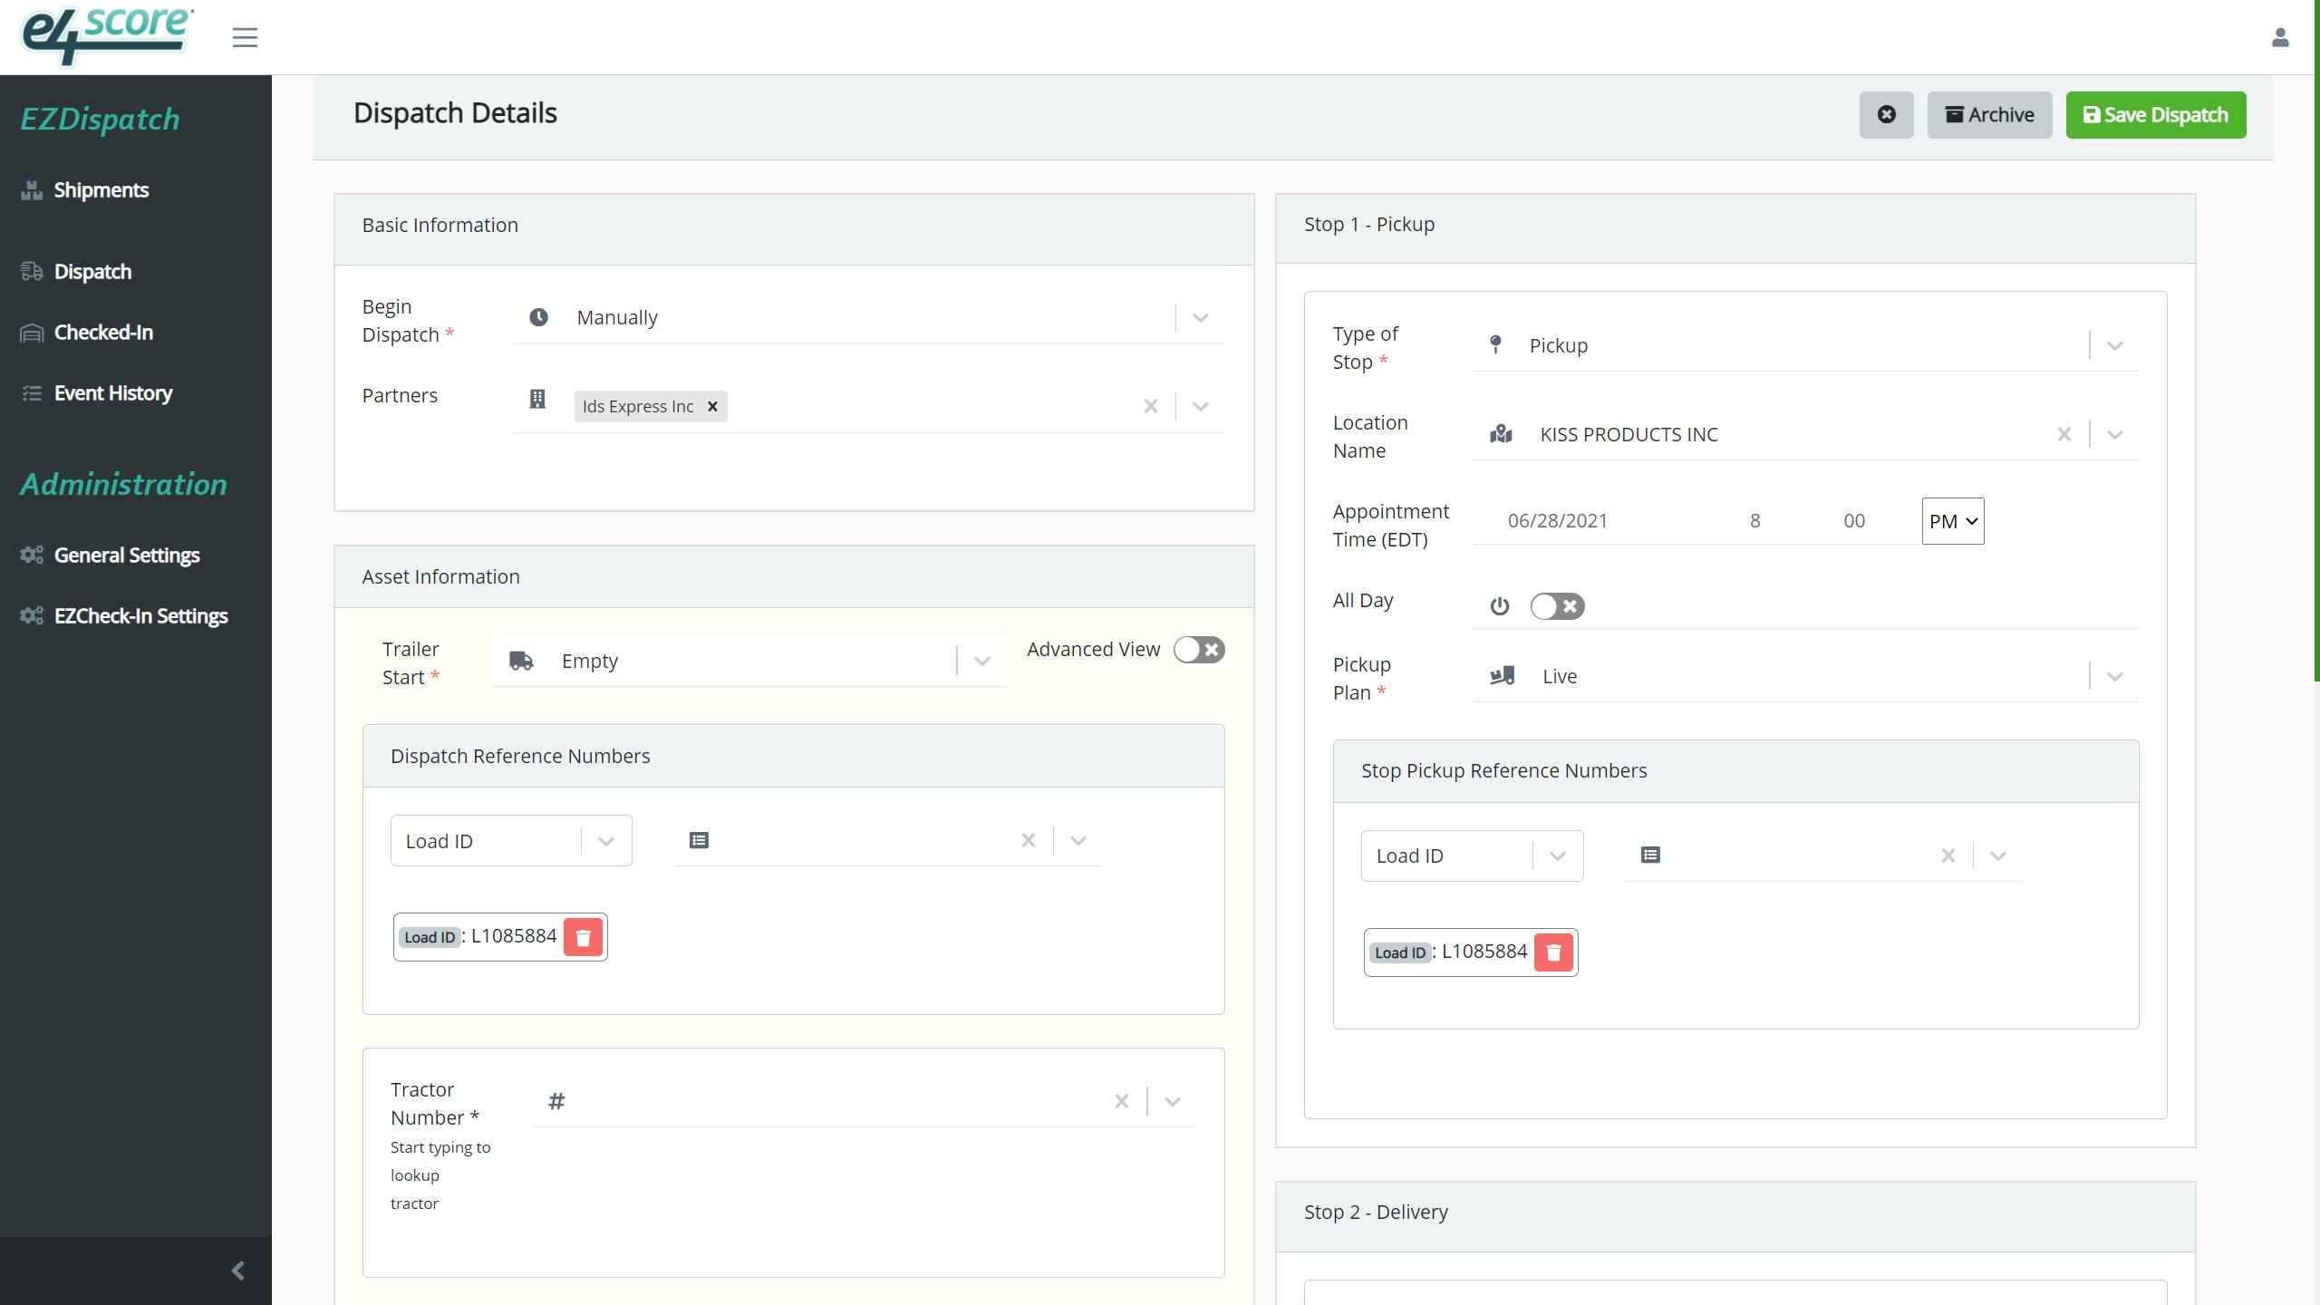The width and height of the screenshot is (2320, 1305).
Task: Toggle the Advanced View switch
Action: click(1198, 650)
